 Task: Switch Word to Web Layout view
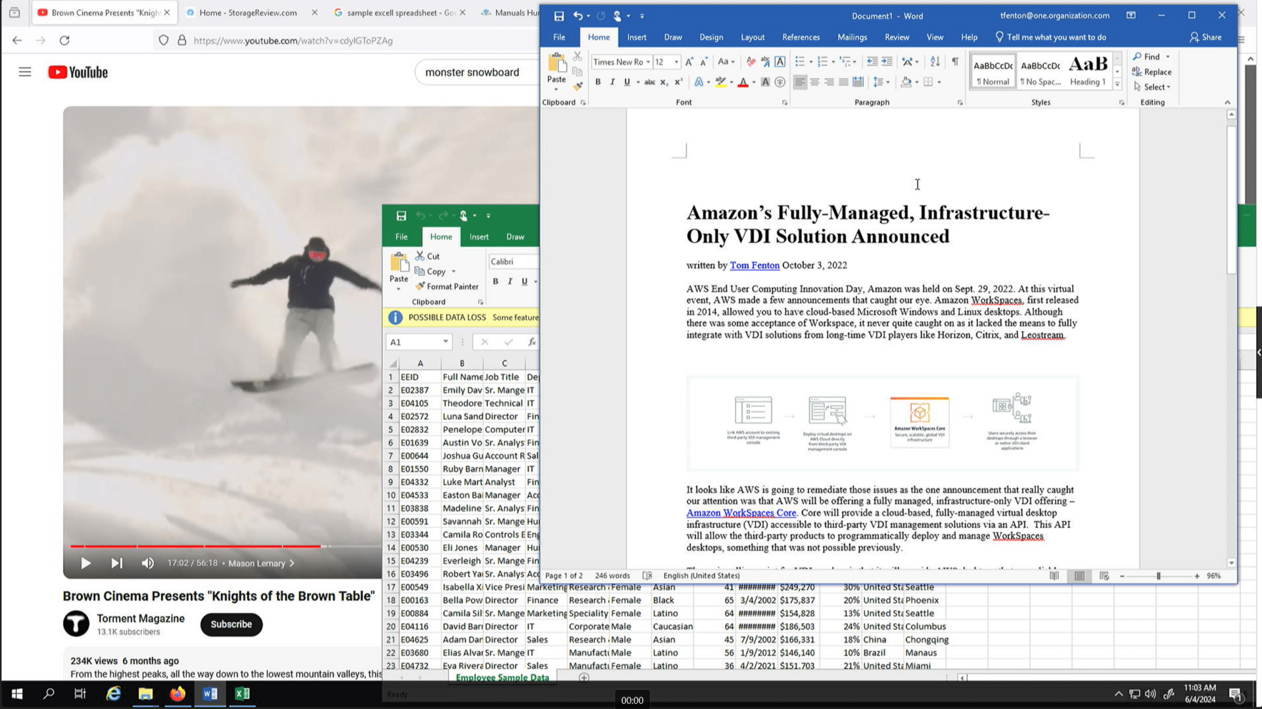coord(1104,576)
